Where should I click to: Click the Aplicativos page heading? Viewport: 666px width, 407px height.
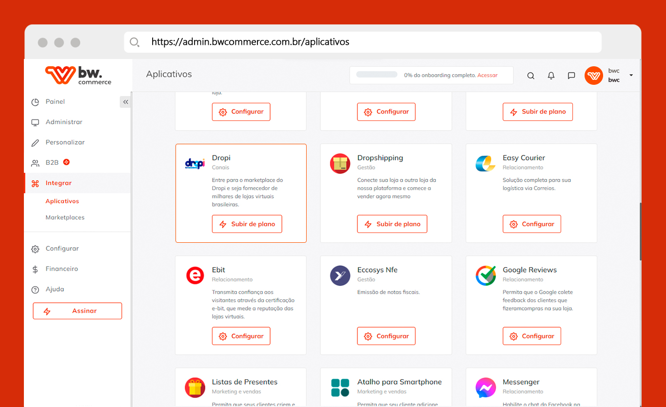point(169,74)
